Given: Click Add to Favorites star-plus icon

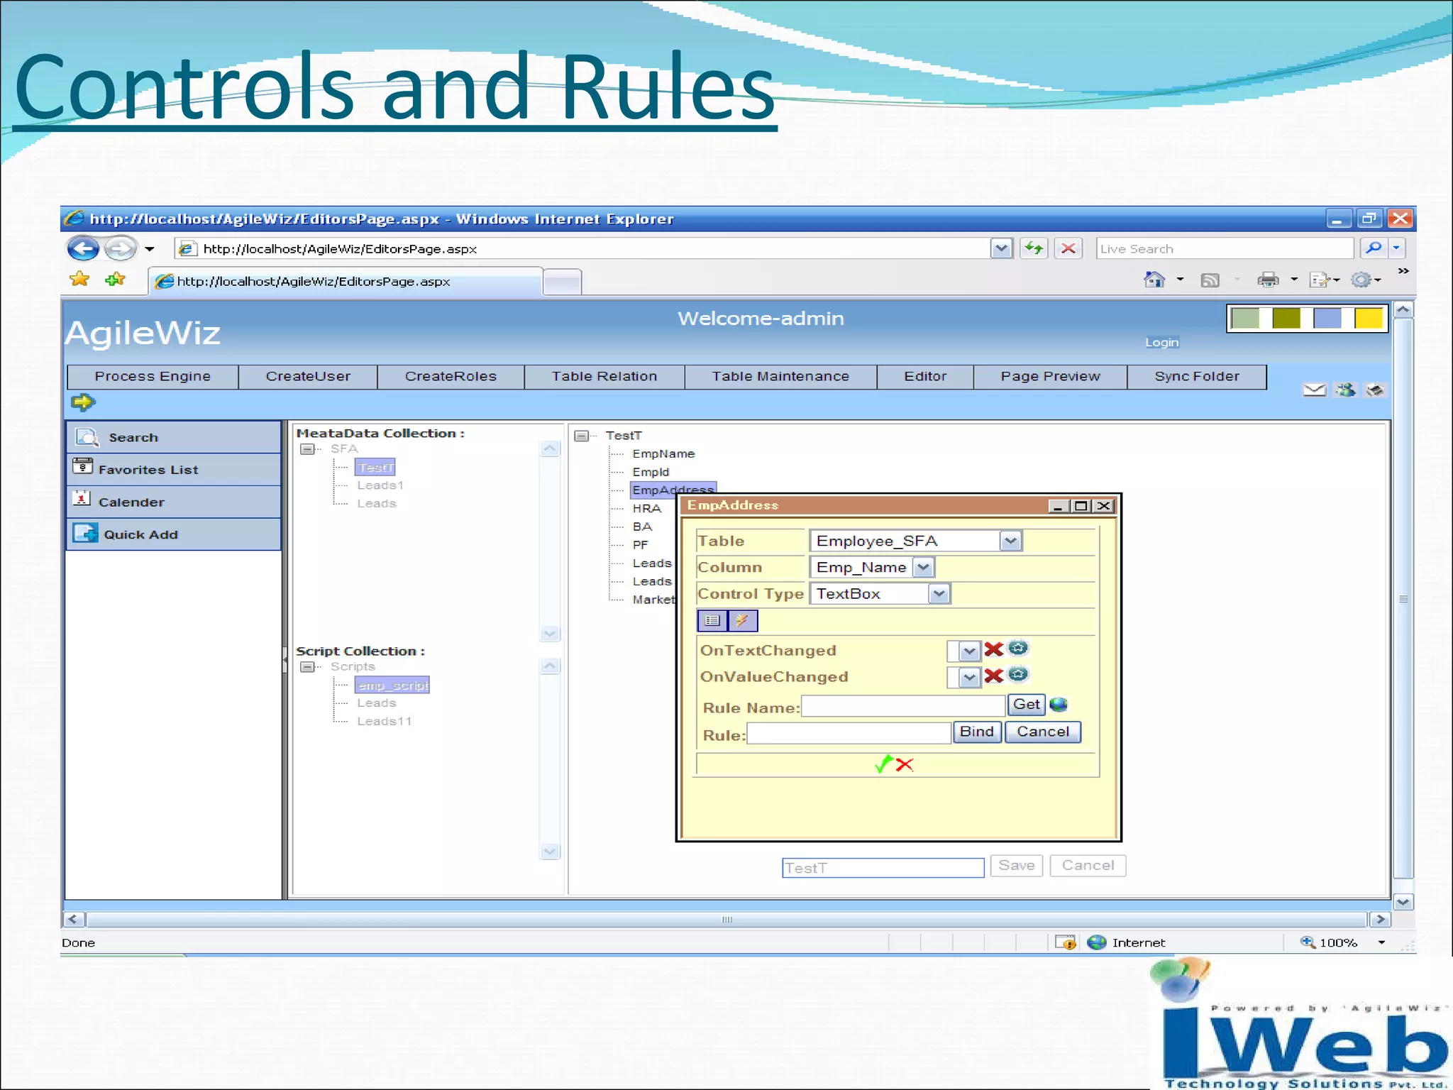Looking at the screenshot, I should coord(115,280).
